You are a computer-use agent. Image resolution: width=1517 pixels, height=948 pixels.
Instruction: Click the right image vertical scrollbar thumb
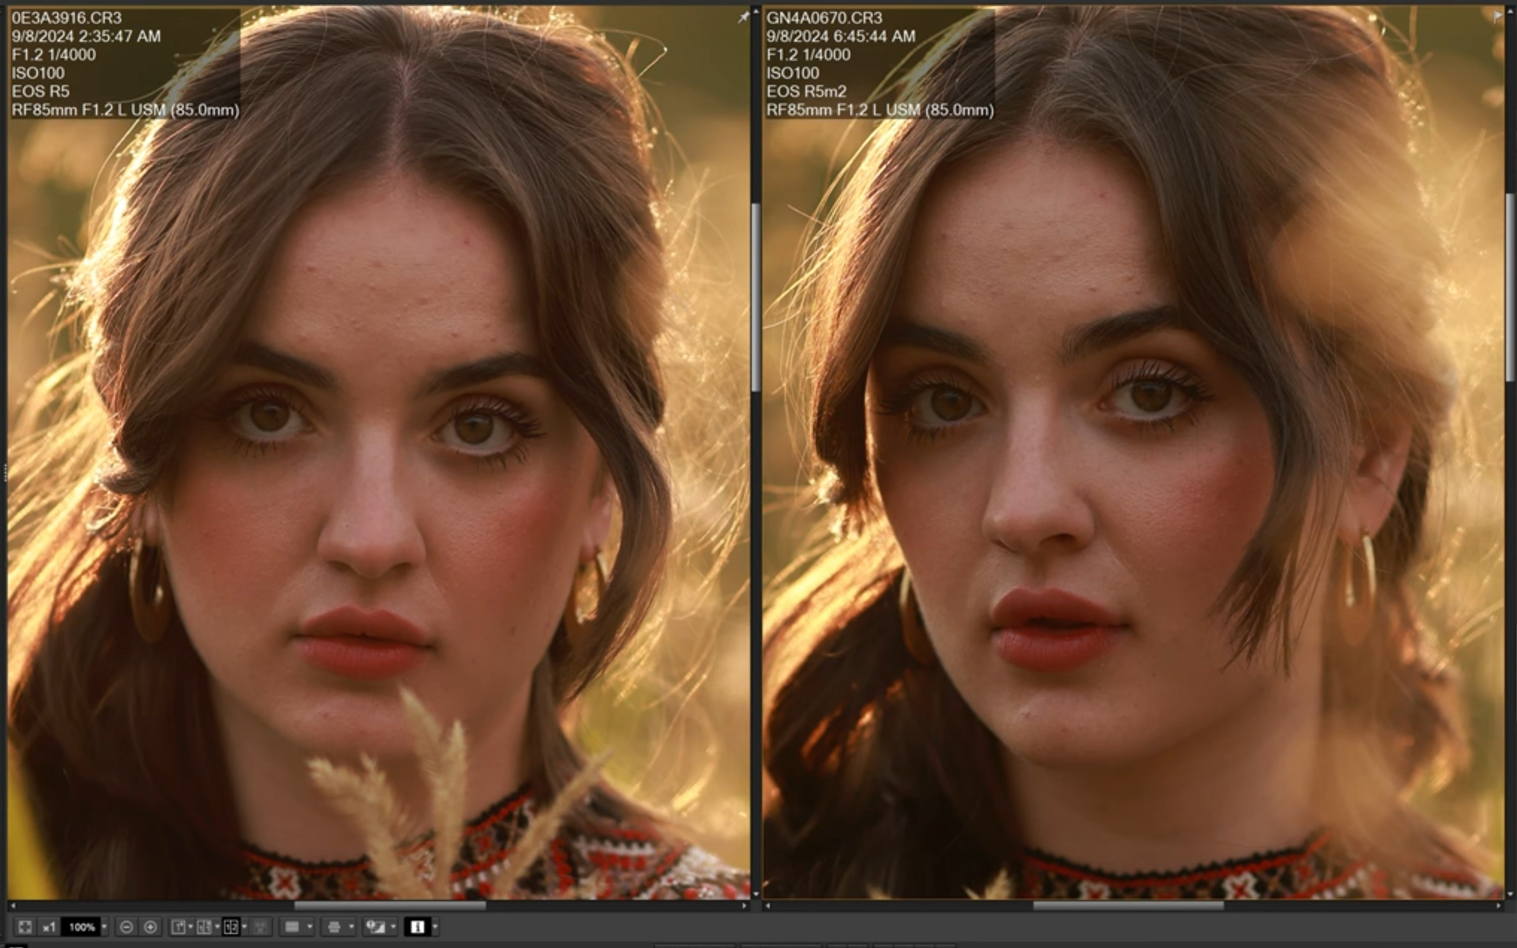pyautogui.click(x=1510, y=287)
